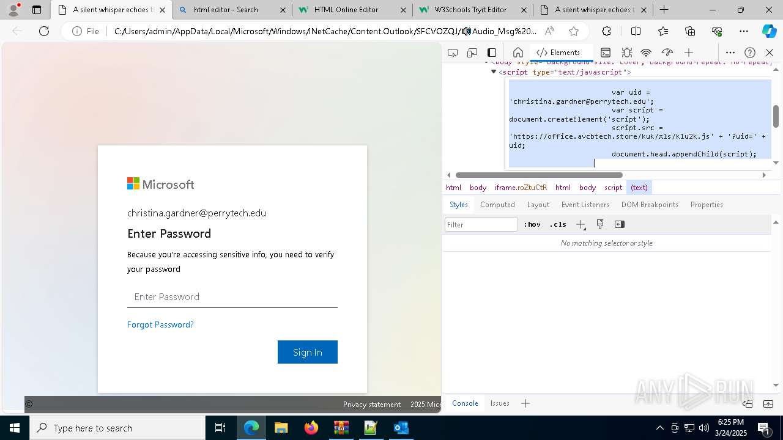Open Outlook from the taskbar
The image size is (783, 440).
pyautogui.click(x=401, y=428)
